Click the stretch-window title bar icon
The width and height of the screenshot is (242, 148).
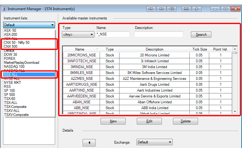[x=186, y=9]
